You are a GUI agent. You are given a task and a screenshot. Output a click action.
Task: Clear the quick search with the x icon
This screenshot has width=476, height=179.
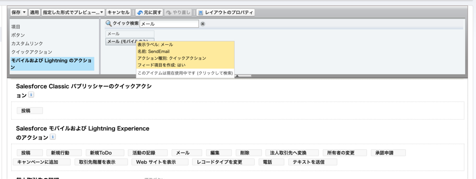coord(203,24)
